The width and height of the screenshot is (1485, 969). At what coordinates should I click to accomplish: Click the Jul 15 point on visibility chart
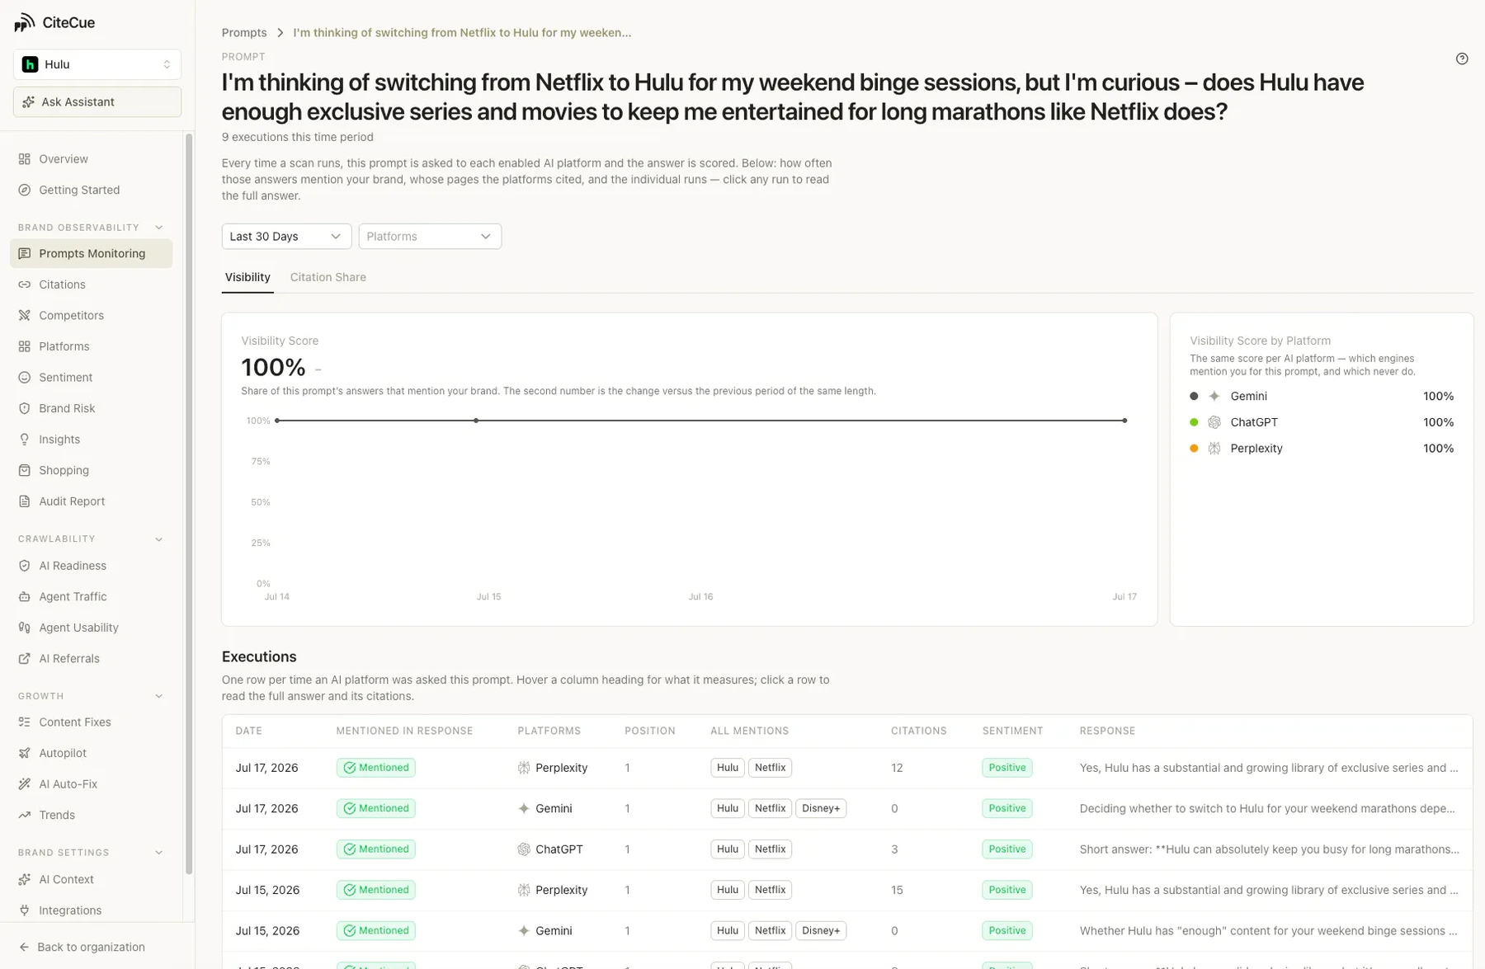pos(476,421)
